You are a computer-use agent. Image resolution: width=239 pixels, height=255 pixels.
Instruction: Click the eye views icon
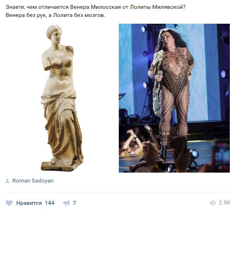click(213, 203)
